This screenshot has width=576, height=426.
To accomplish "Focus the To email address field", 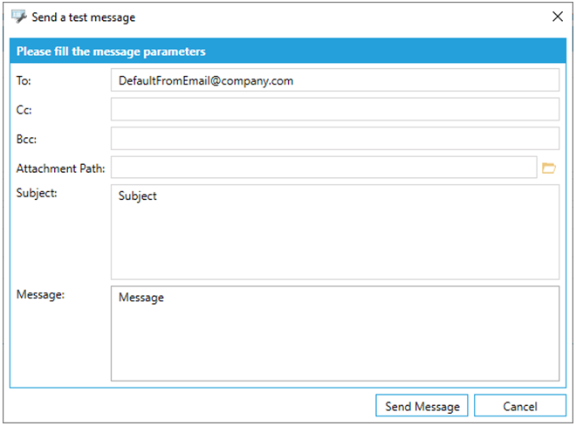I will pyautogui.click(x=334, y=80).
